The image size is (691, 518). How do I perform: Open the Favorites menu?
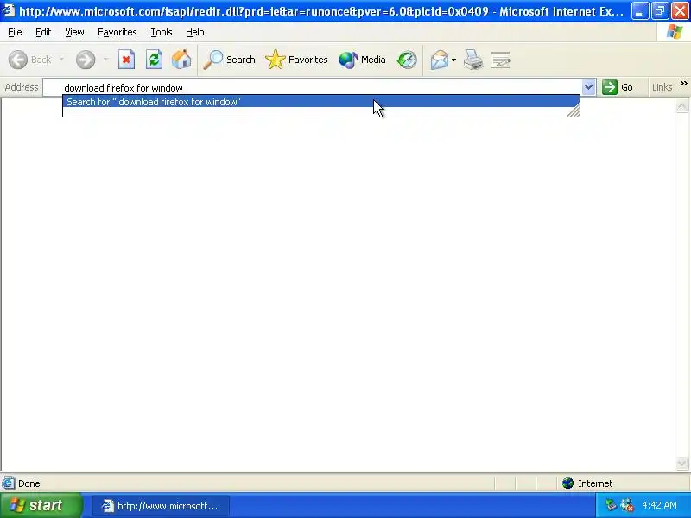tap(117, 32)
